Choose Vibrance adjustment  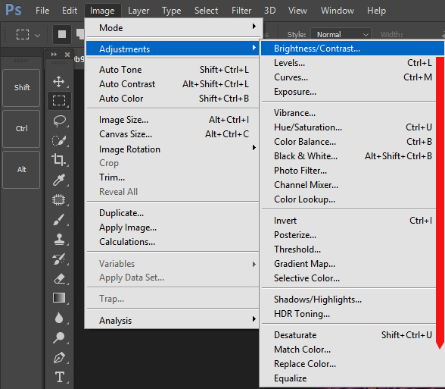pos(348,113)
